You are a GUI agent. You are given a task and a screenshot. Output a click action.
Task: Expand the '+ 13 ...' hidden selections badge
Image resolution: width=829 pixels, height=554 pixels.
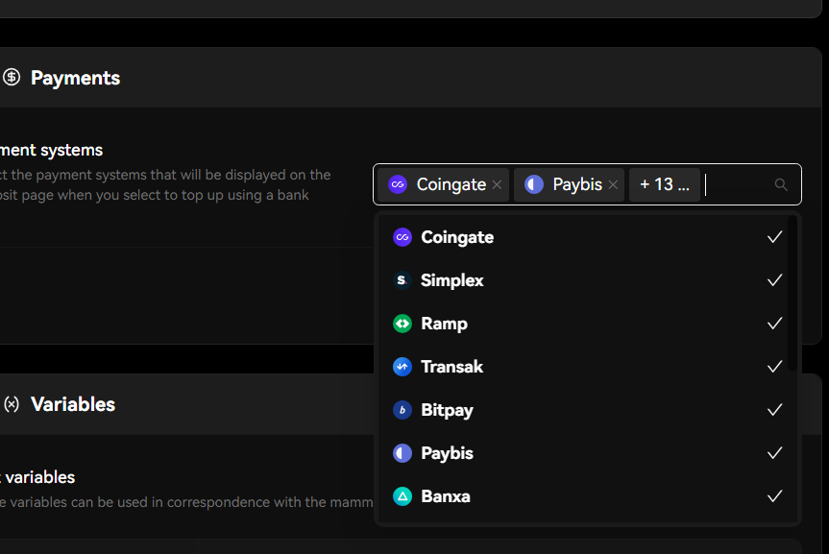coord(665,183)
